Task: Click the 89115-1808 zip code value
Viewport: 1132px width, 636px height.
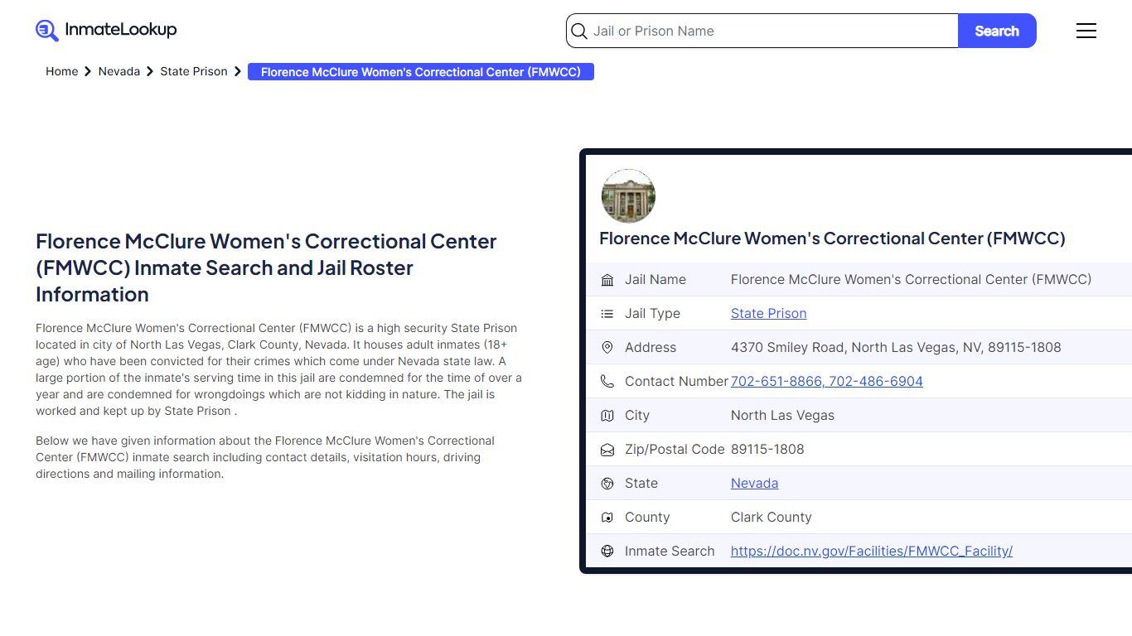Action: tap(767, 449)
